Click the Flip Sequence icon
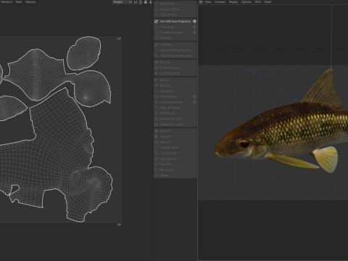The image size is (348, 261). [156, 159]
